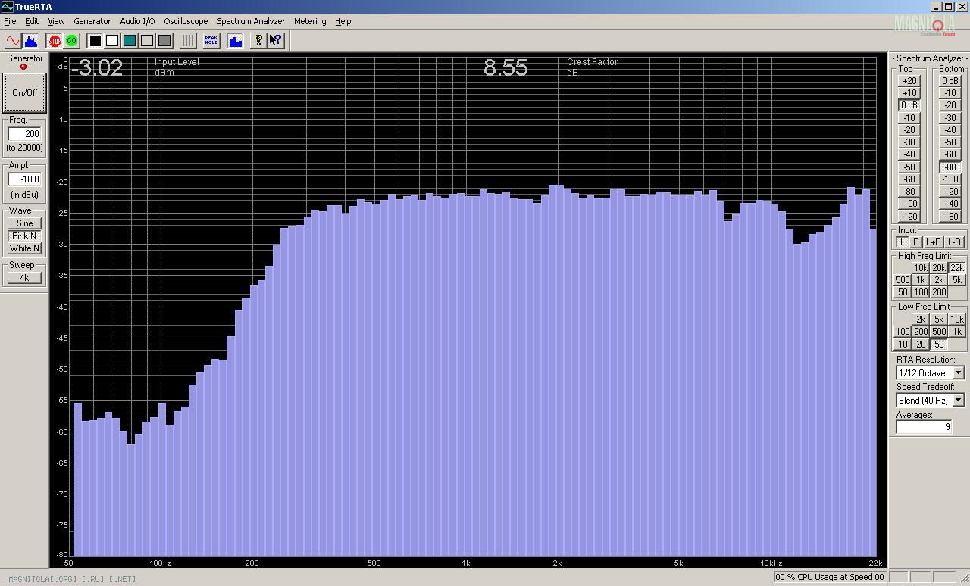Set Top level to +10
This screenshot has height=586, width=970.
909,93
